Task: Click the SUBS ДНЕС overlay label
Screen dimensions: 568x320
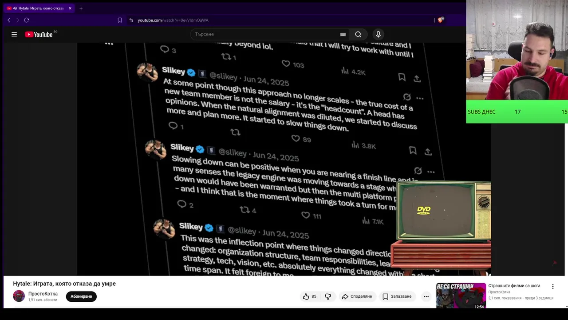Action: (481, 112)
